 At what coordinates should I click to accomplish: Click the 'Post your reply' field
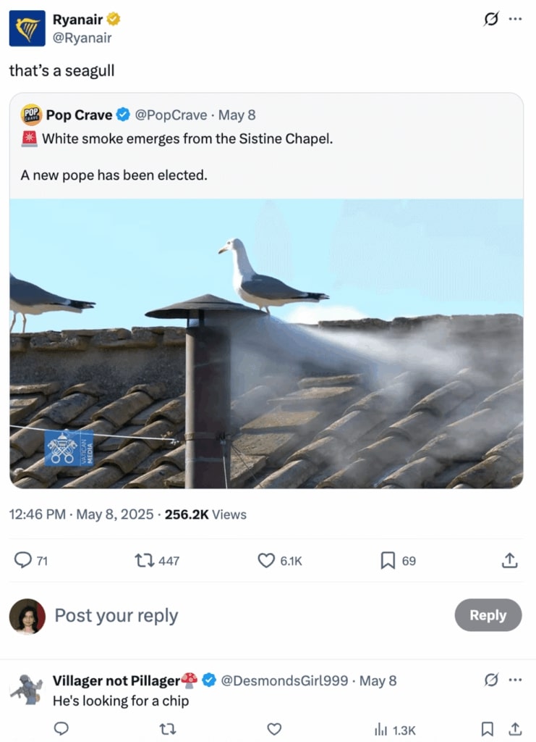(116, 615)
